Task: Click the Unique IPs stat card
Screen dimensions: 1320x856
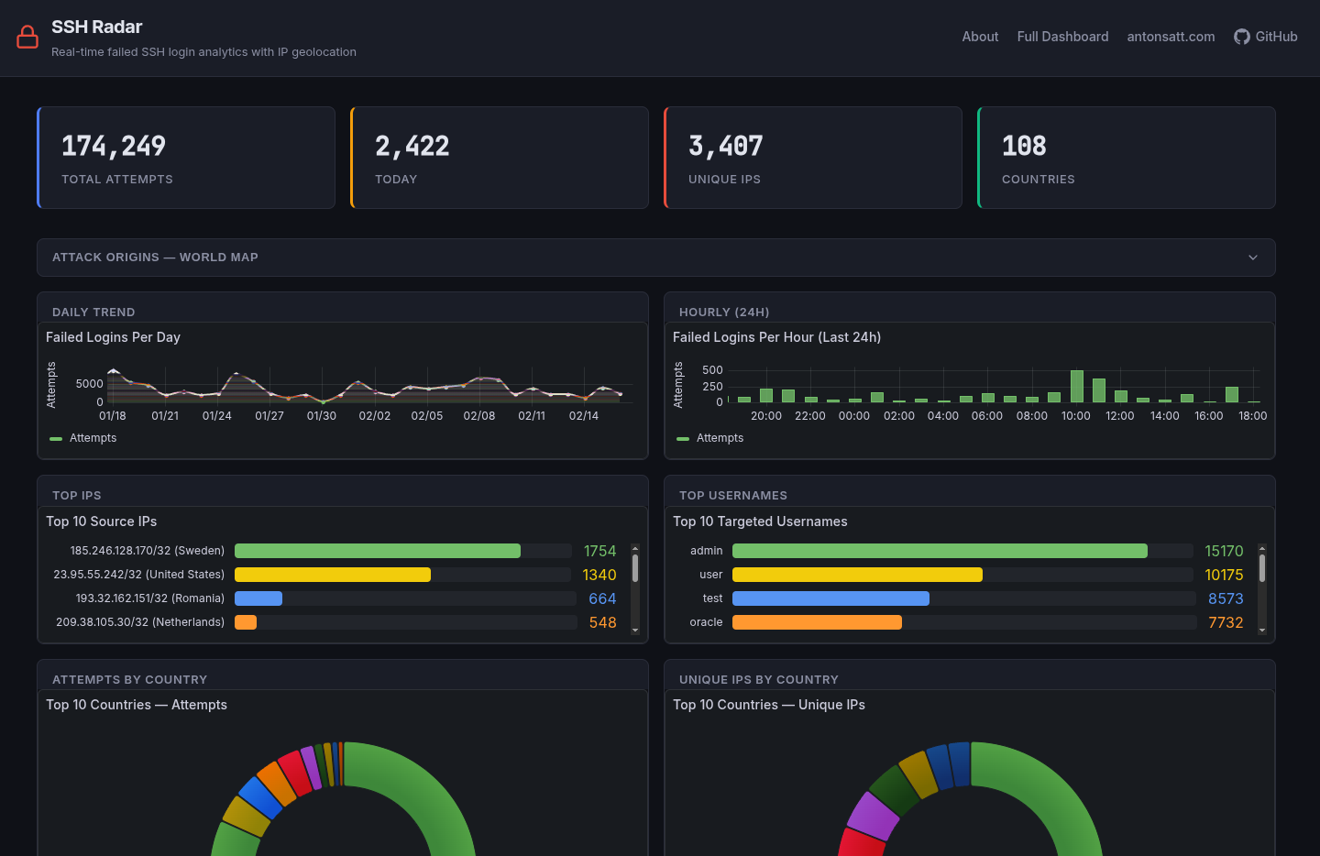Action: click(x=812, y=157)
